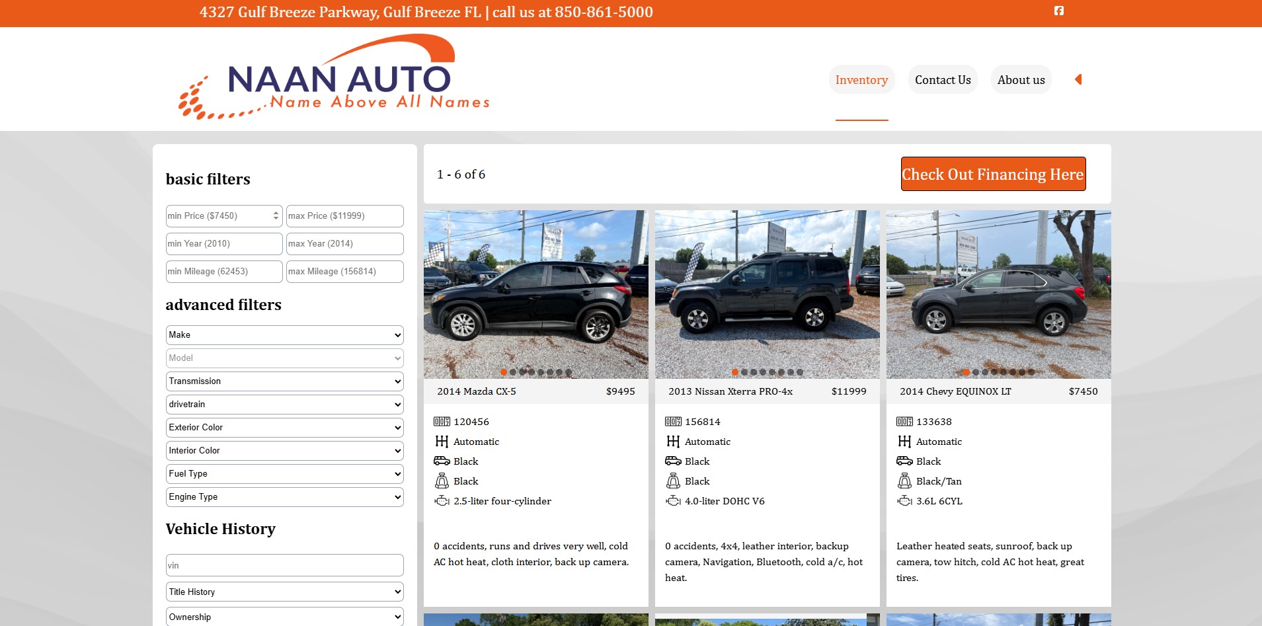Click the seat icon on Mazda CX-5 listing
Image resolution: width=1262 pixels, height=626 pixels.
coord(442,481)
